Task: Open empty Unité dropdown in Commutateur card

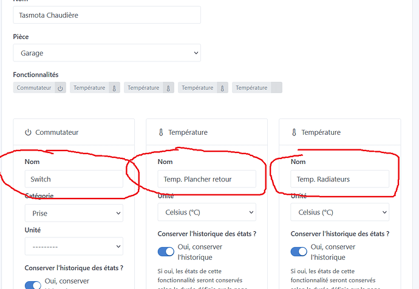Action: pyautogui.click(x=73, y=246)
